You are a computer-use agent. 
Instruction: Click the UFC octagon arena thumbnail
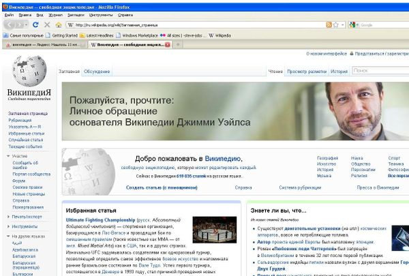(x=215, y=230)
